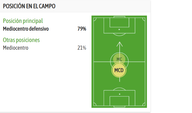The width and height of the screenshot is (192, 113).
Task: Click the top goal area box
Action: [x=119, y=22]
